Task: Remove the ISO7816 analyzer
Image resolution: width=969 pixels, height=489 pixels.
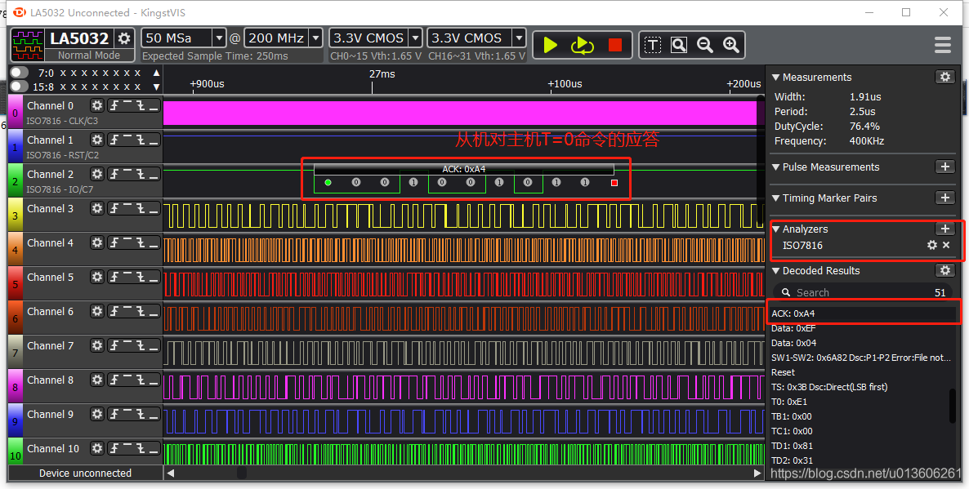Action: coord(946,245)
